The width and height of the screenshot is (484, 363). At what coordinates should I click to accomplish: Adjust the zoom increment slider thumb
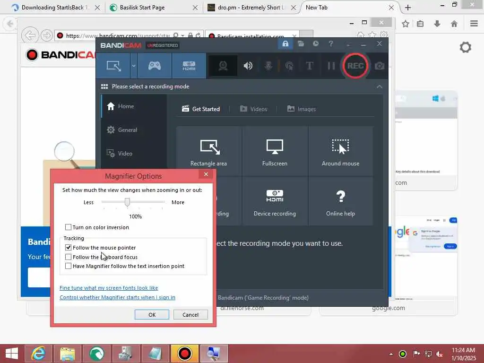127,202
